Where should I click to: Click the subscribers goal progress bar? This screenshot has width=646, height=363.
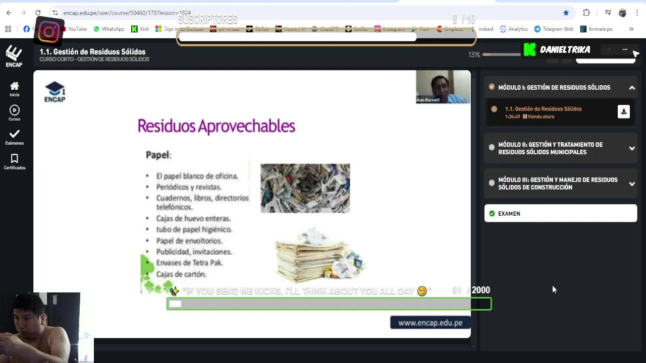point(326,37)
